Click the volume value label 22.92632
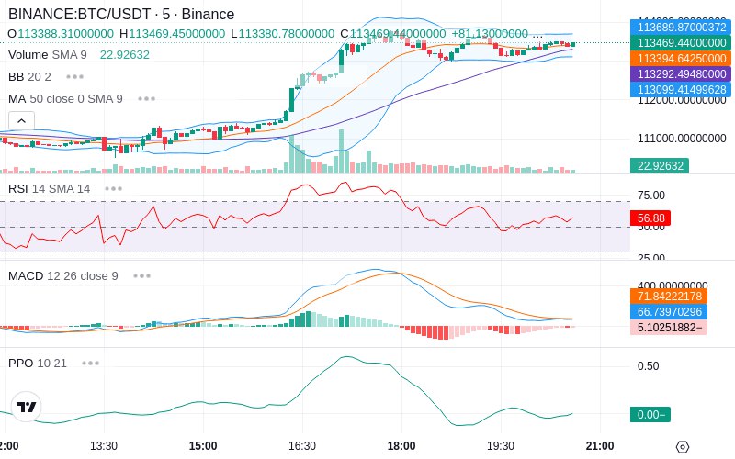Viewport: 735px width, 459px height. tap(660, 165)
